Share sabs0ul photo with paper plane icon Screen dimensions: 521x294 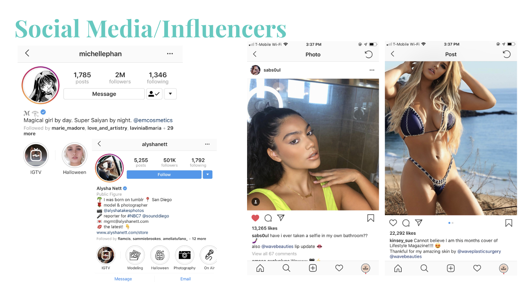coord(281,218)
